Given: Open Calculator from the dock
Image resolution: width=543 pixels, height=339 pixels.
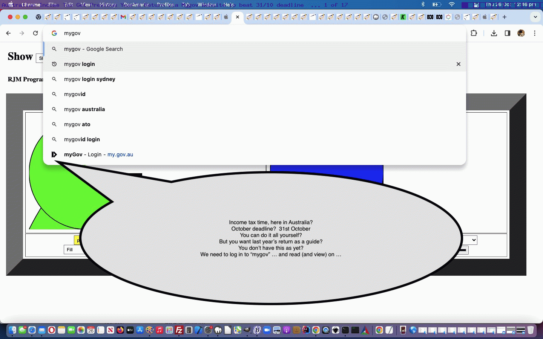Looking at the screenshot, I should pos(189,330).
